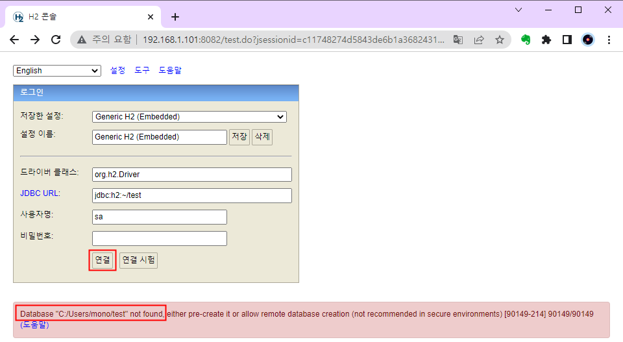Click the 연결 button
Screen dimensions: 623x342
[103, 260]
